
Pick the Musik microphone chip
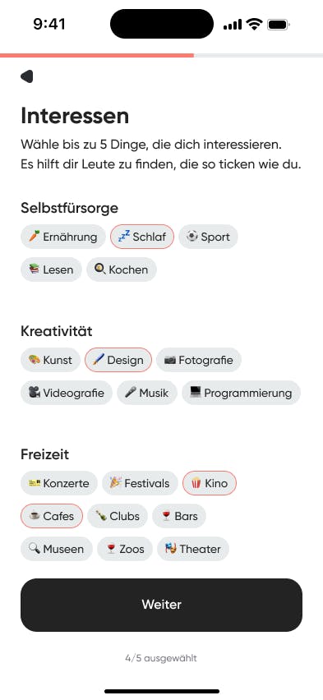coord(147,393)
